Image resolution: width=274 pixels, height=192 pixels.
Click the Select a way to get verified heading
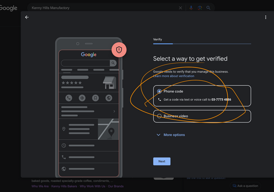tap(190, 59)
